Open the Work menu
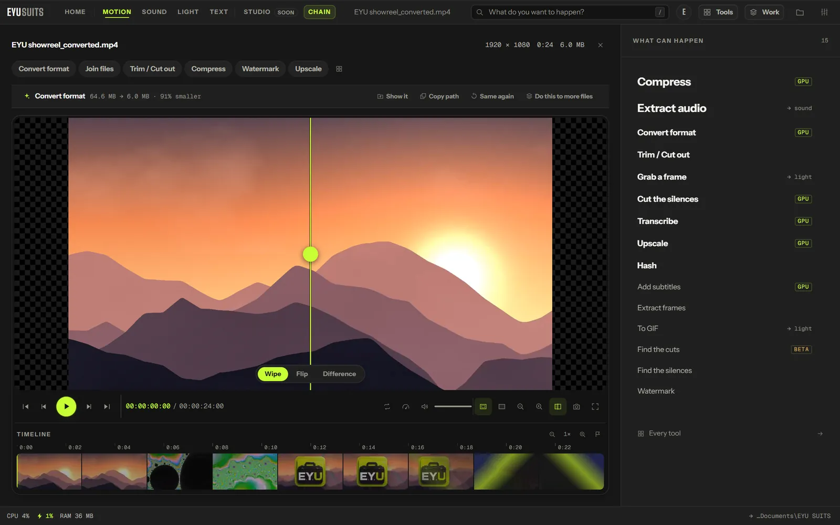840x525 pixels. (x=764, y=12)
